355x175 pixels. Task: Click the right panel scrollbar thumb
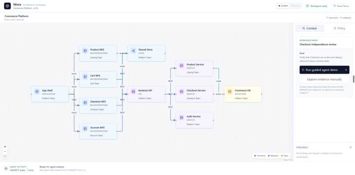354,79
